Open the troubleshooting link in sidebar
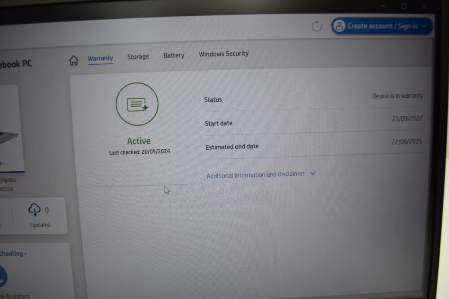Image resolution: width=449 pixels, height=299 pixels. 13,254
